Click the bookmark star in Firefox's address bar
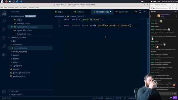The width and height of the screenshot is (178, 100). (172, 8)
